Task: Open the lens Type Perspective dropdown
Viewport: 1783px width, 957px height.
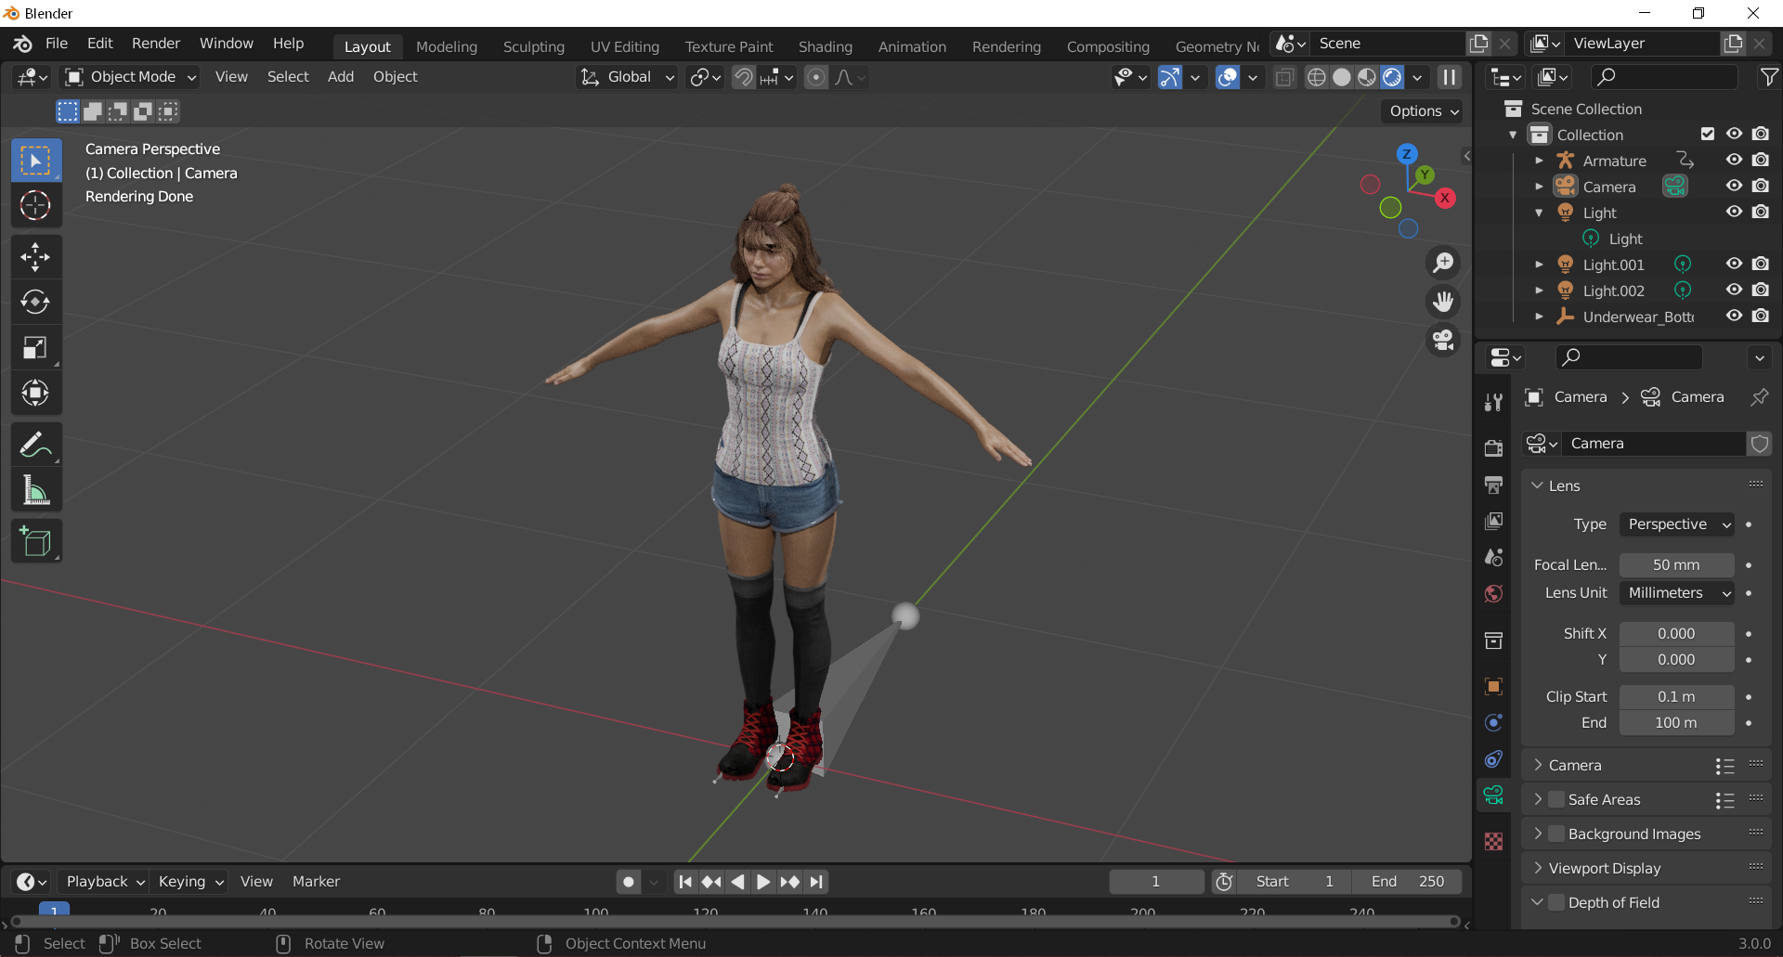Action: [1676, 524]
